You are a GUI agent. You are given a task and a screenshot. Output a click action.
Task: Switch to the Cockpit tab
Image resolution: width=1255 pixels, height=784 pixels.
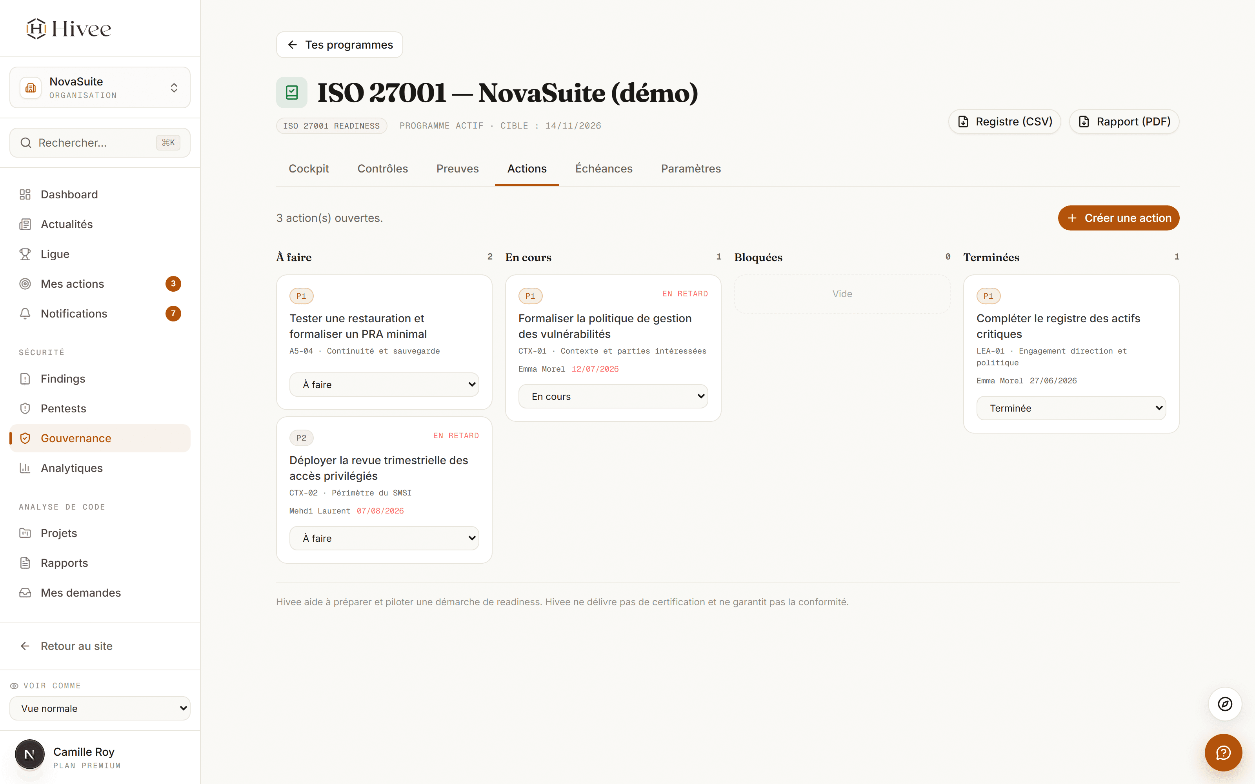click(309, 169)
